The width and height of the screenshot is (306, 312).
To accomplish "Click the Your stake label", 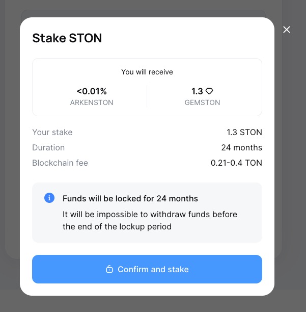I will (x=52, y=132).
